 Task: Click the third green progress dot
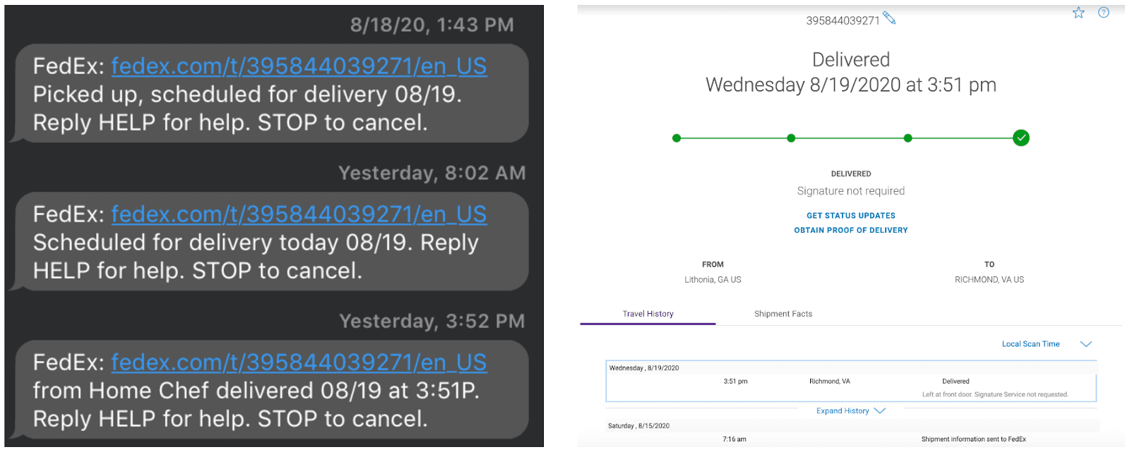tap(908, 138)
